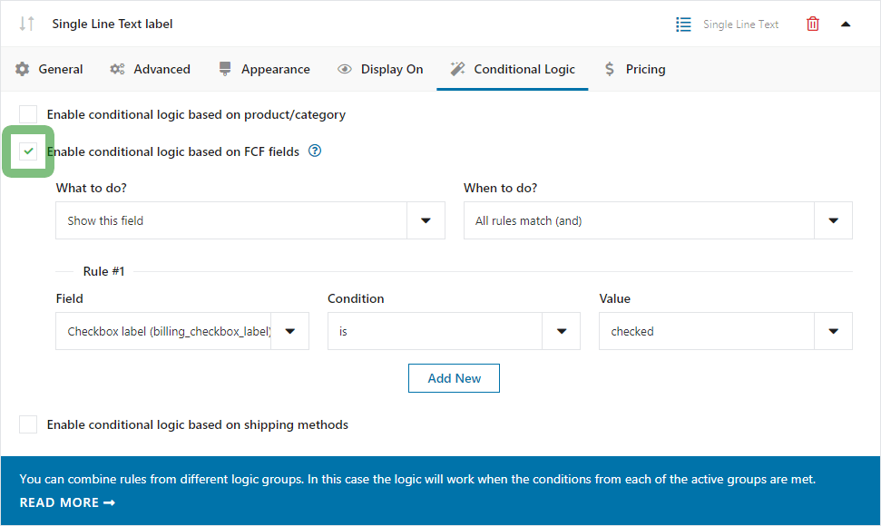Collapse the field panel with the up arrow

pos(846,24)
